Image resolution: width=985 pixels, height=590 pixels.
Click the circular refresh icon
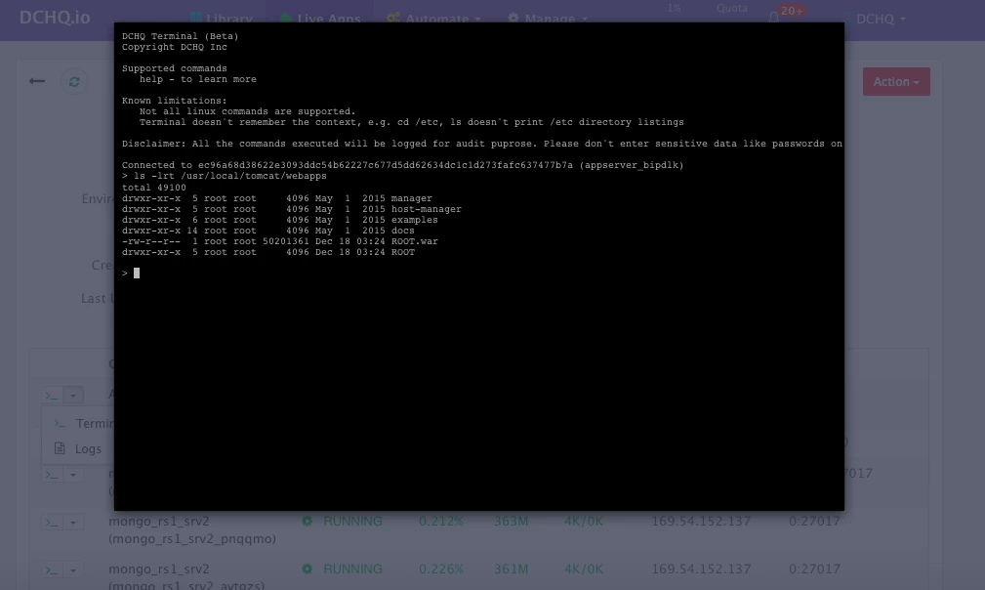pos(74,82)
